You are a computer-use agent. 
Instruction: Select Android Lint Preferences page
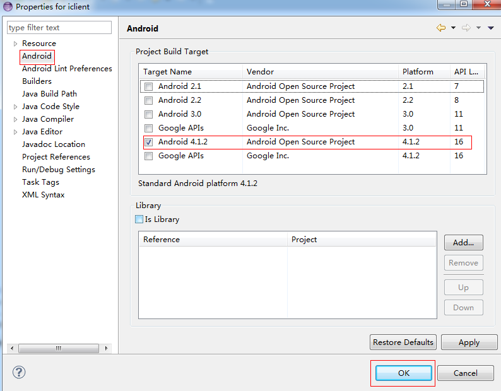coord(67,69)
